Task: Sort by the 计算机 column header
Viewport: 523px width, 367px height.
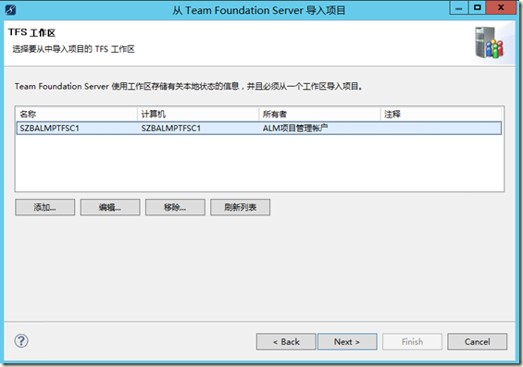Action: [x=198, y=115]
